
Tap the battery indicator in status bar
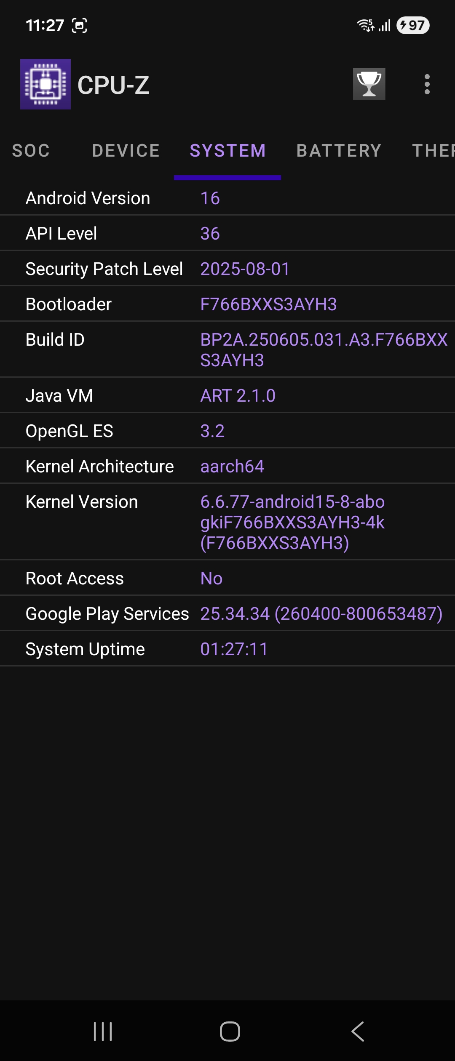click(413, 25)
